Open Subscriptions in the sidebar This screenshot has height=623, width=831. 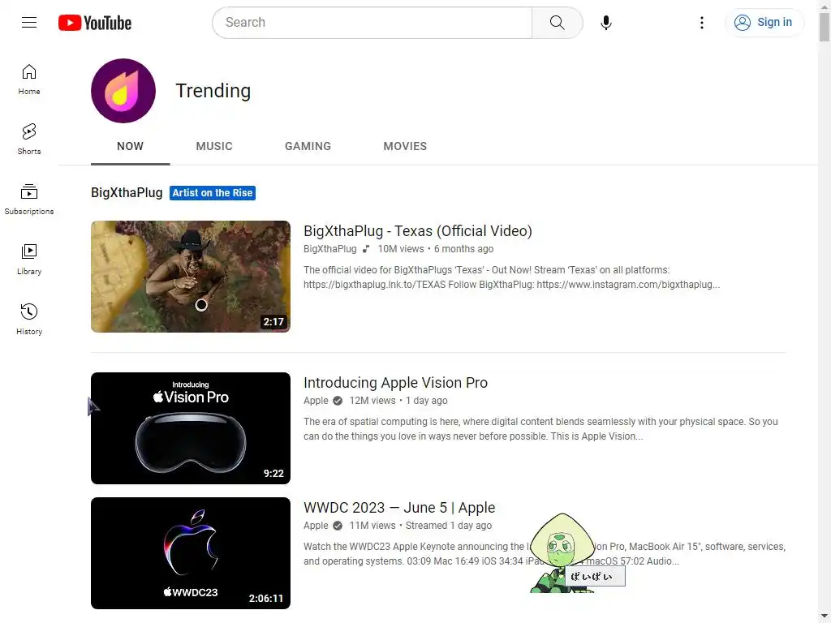coord(29,200)
